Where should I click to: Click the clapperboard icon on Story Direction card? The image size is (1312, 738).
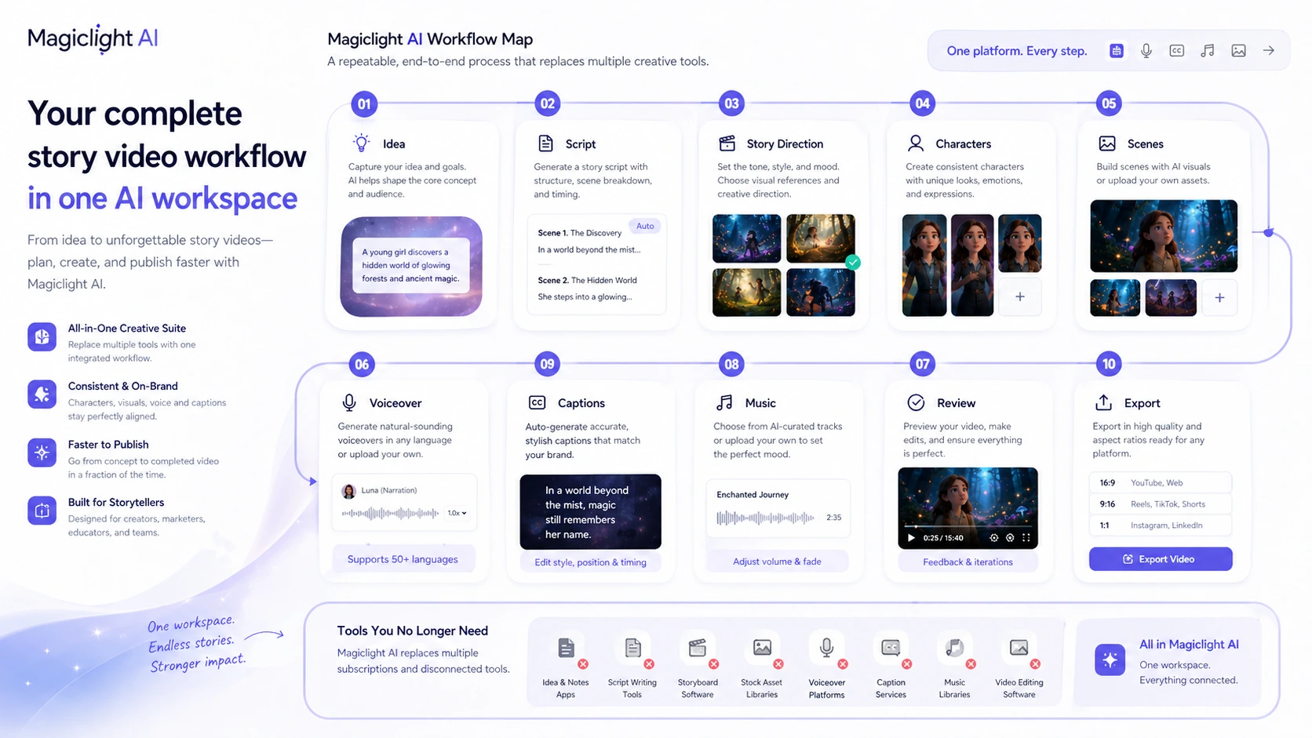pos(727,143)
